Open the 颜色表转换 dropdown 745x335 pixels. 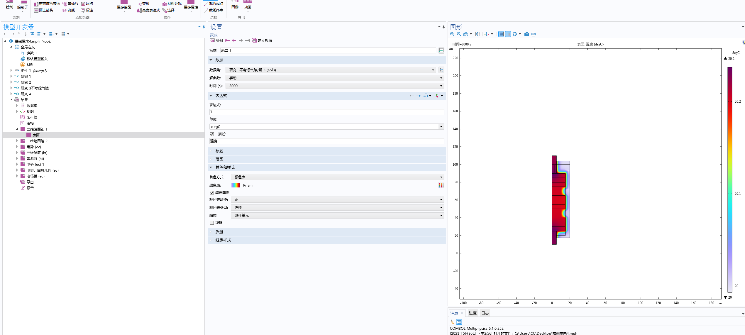pos(338,200)
